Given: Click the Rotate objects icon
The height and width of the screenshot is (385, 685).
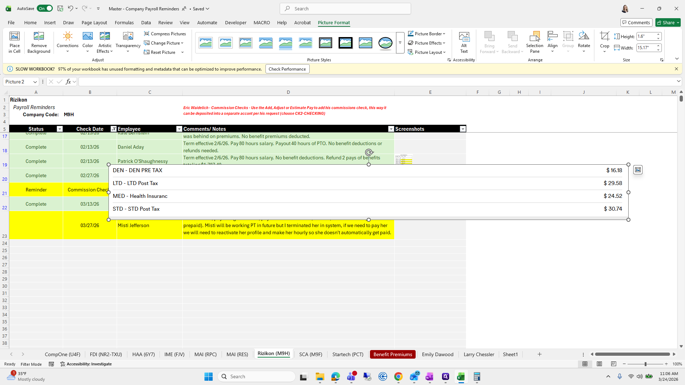Looking at the screenshot, I should pyautogui.click(x=584, y=36).
